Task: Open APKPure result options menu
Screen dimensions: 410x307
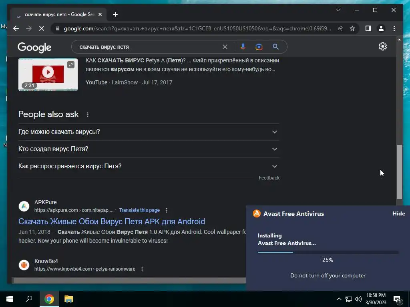Action: tap(167, 210)
